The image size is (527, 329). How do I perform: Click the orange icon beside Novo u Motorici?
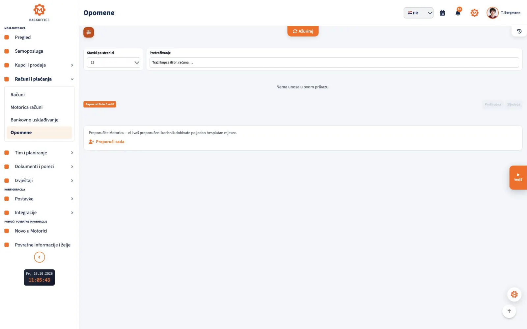coord(7,231)
